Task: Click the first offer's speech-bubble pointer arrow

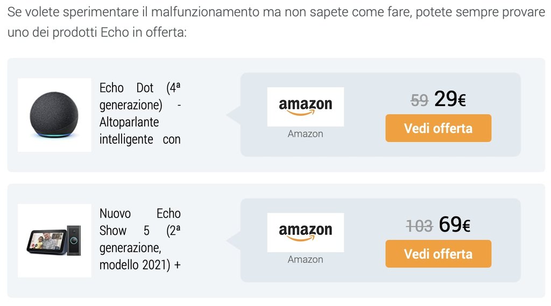Action: (234, 115)
